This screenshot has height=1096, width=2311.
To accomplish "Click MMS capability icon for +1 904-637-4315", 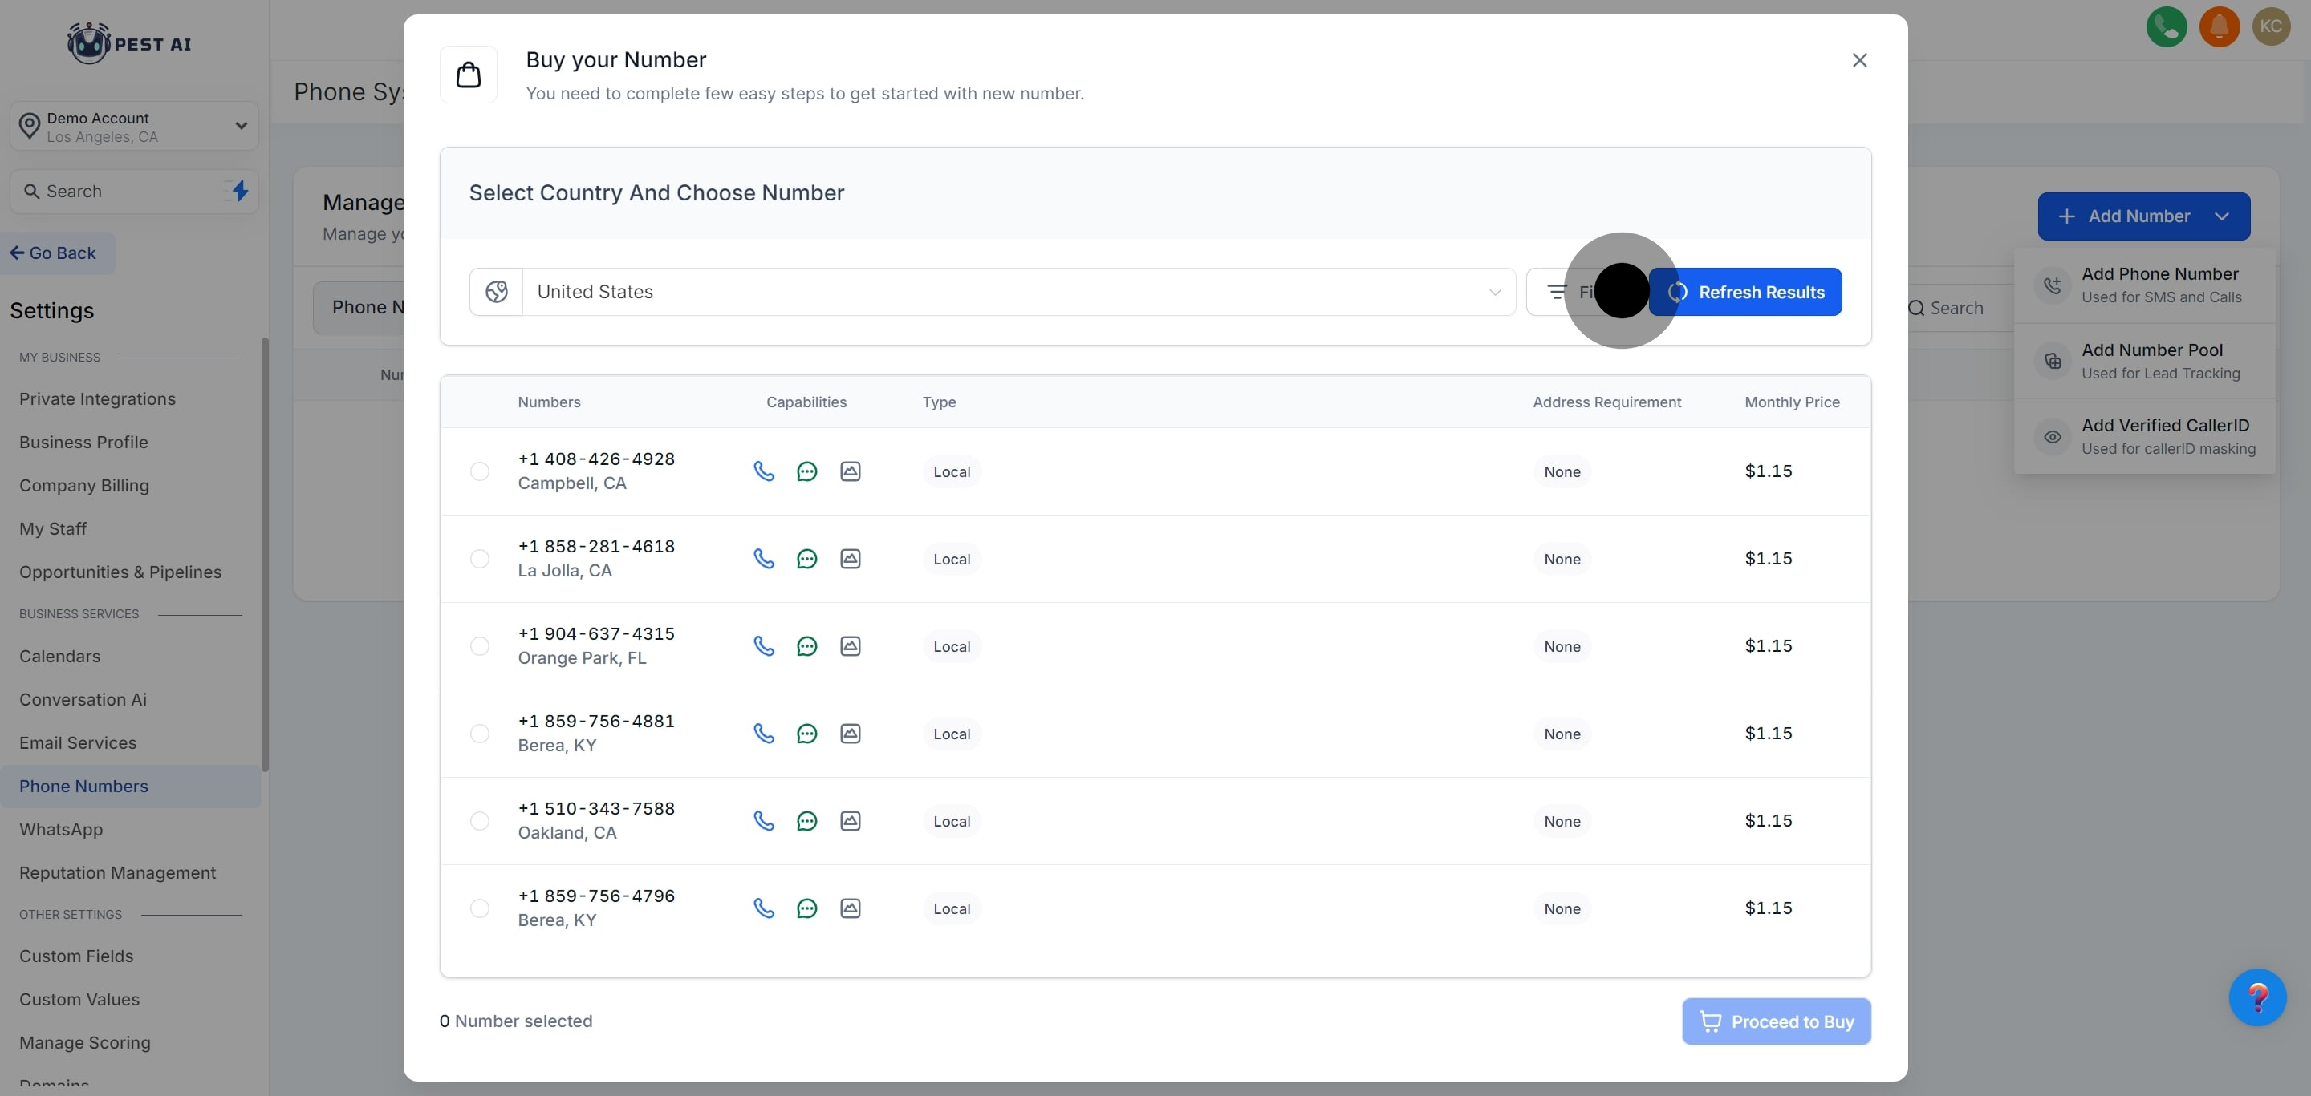I will (850, 646).
